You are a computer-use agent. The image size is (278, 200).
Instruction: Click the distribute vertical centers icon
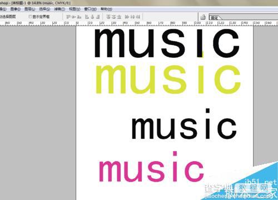[x=113, y=17]
